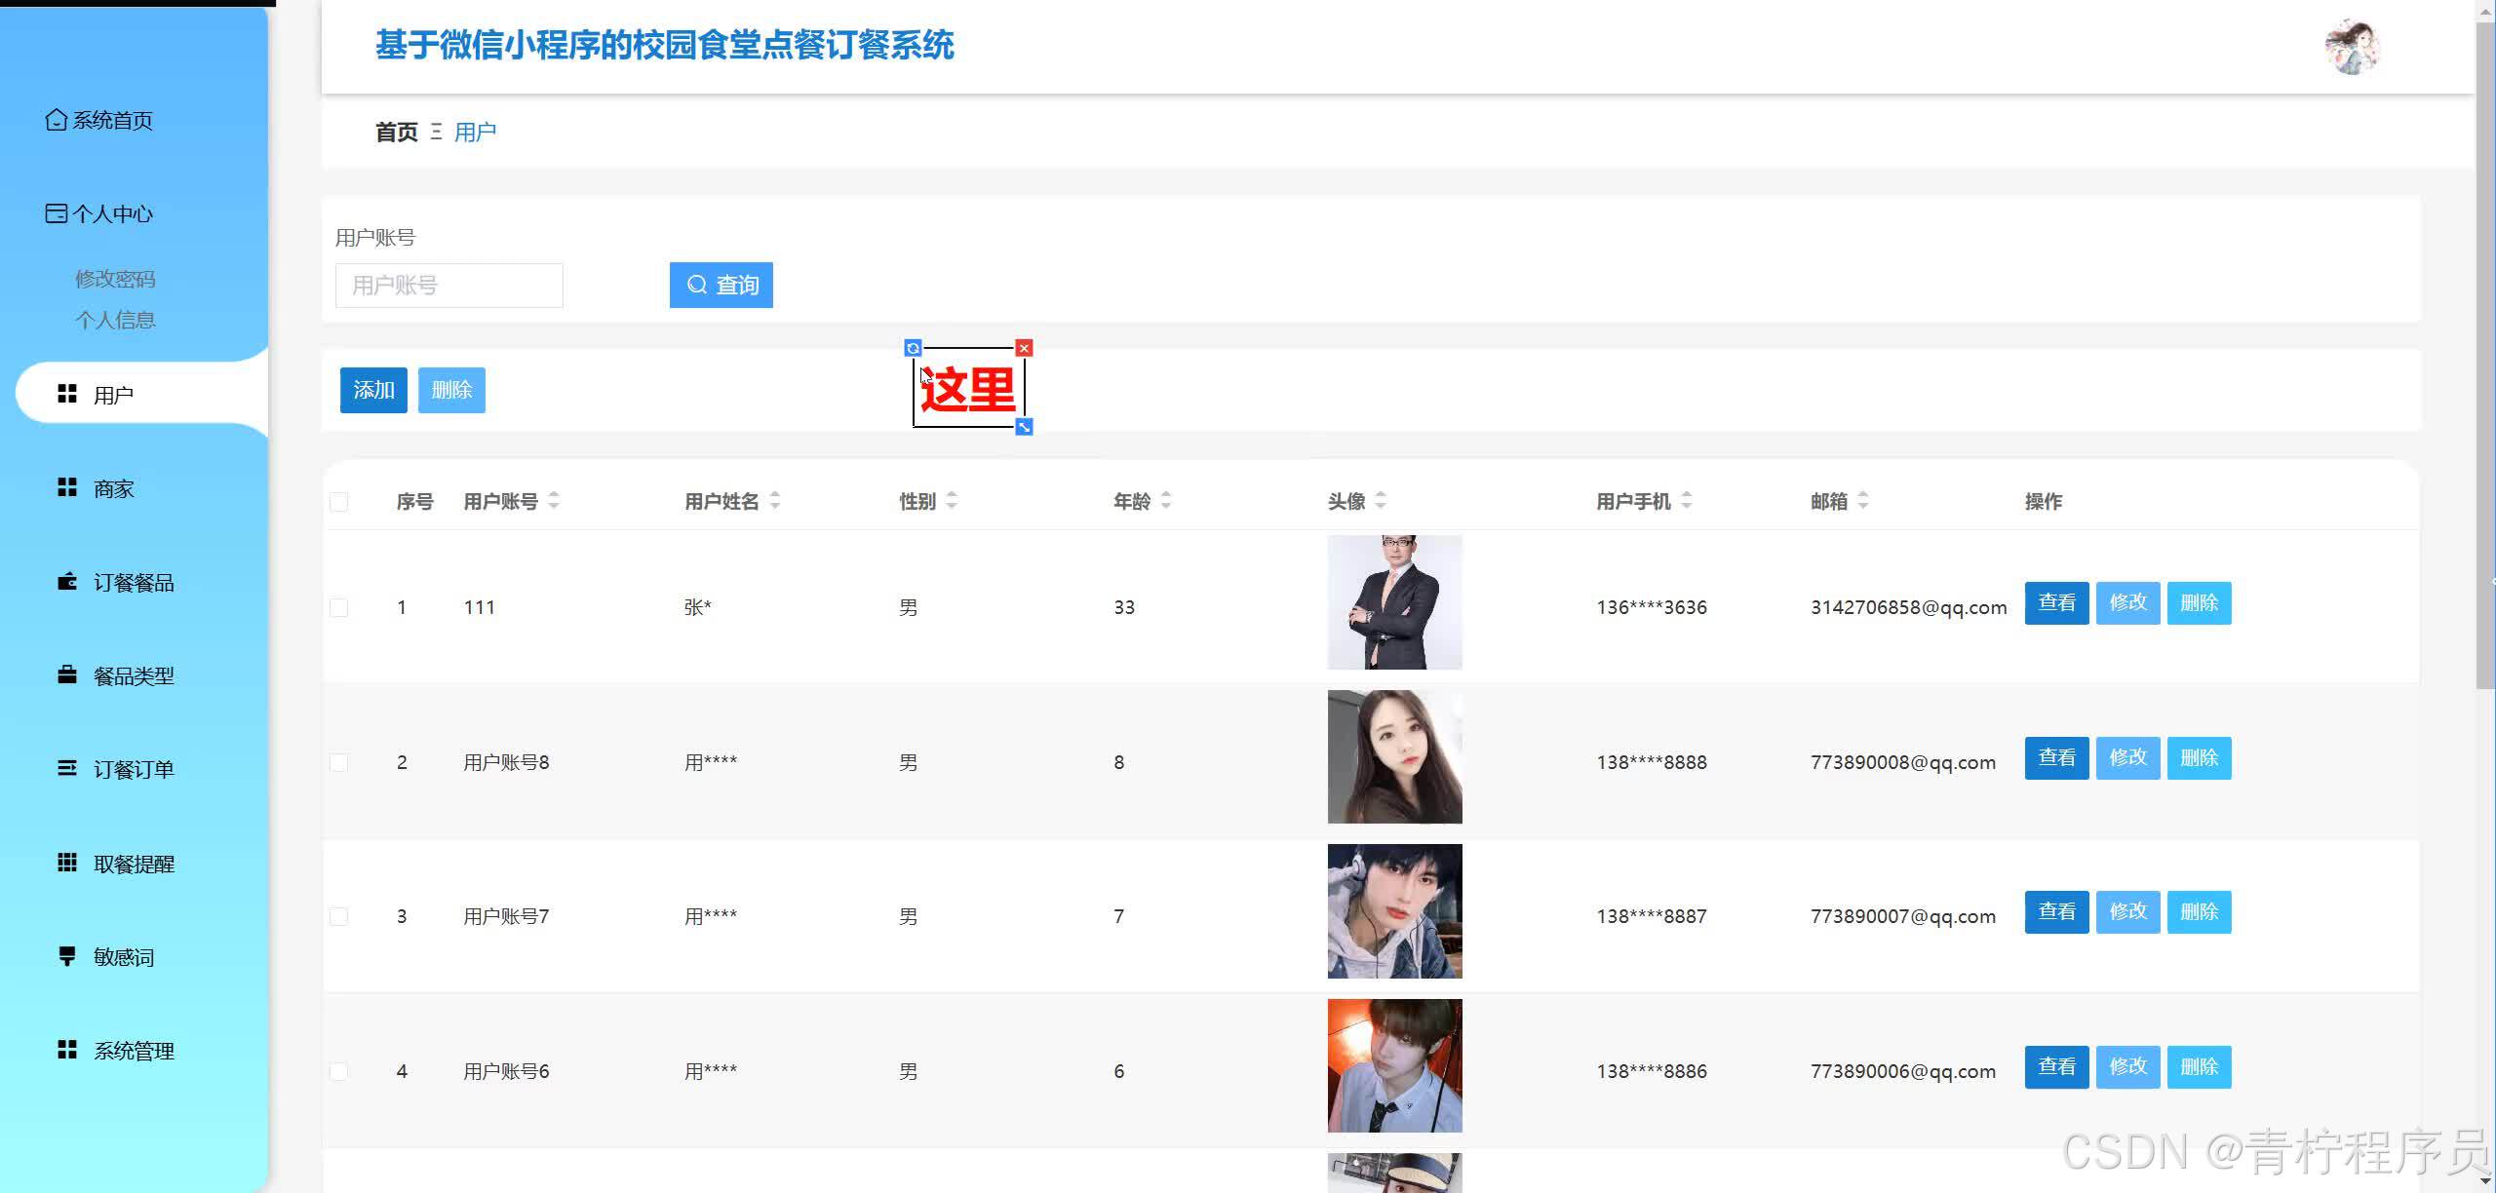The width and height of the screenshot is (2496, 1193).
Task: Sort by the 用户账号 column arrows
Action: tap(554, 501)
